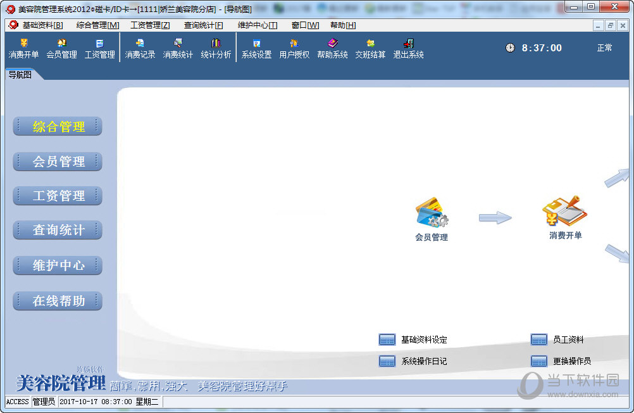634x413 pixels.
Task: Click the 综合管理 sidebar button
Action: click(58, 126)
